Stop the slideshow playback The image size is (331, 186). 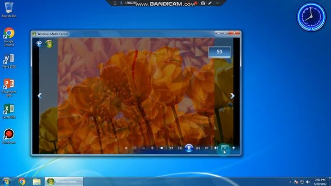click(x=162, y=148)
